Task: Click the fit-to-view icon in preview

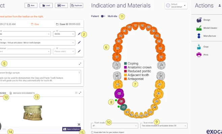Action: [79, 124]
